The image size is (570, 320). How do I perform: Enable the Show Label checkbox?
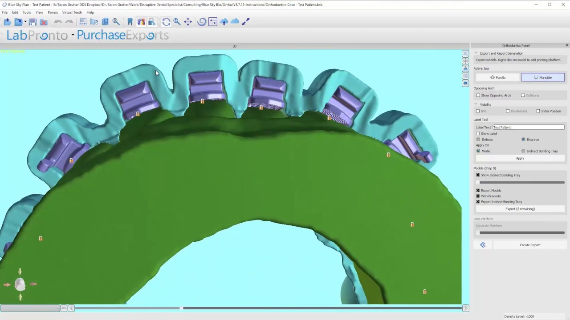tap(478, 133)
